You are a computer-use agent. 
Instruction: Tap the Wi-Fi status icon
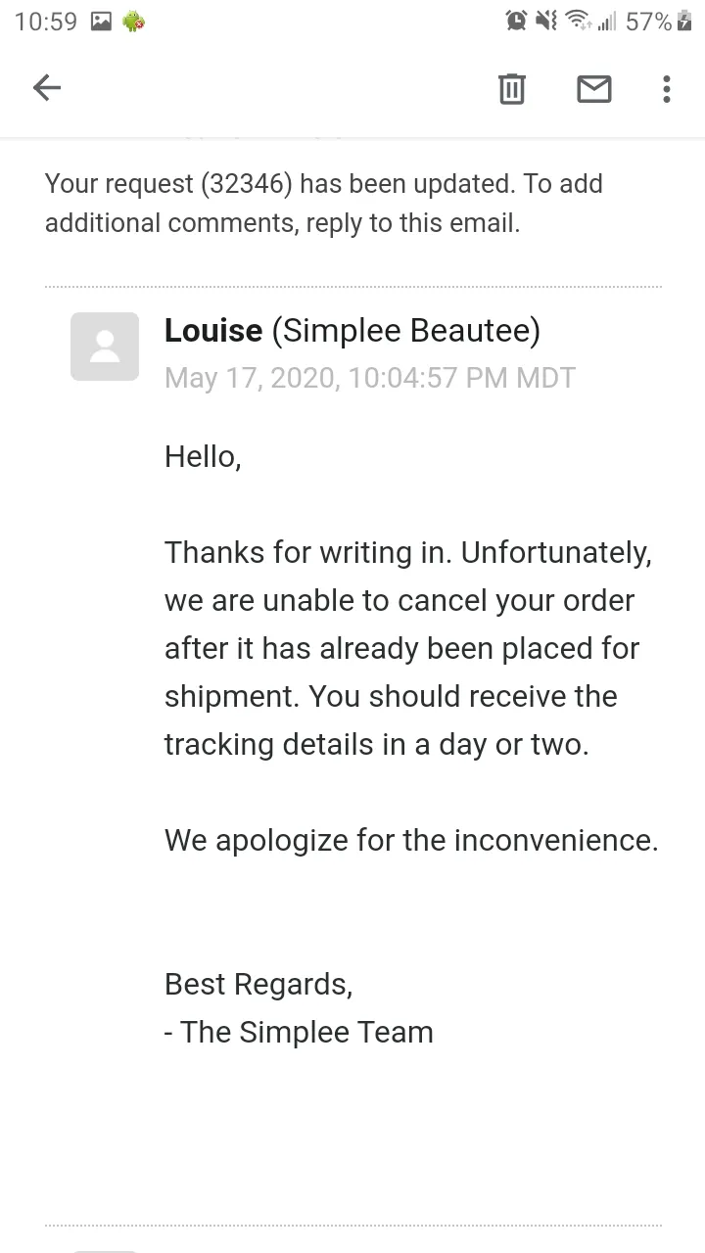(580, 21)
